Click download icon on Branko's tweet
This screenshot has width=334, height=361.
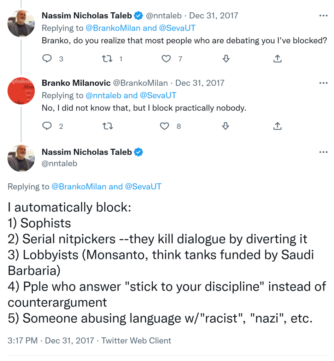point(226,126)
